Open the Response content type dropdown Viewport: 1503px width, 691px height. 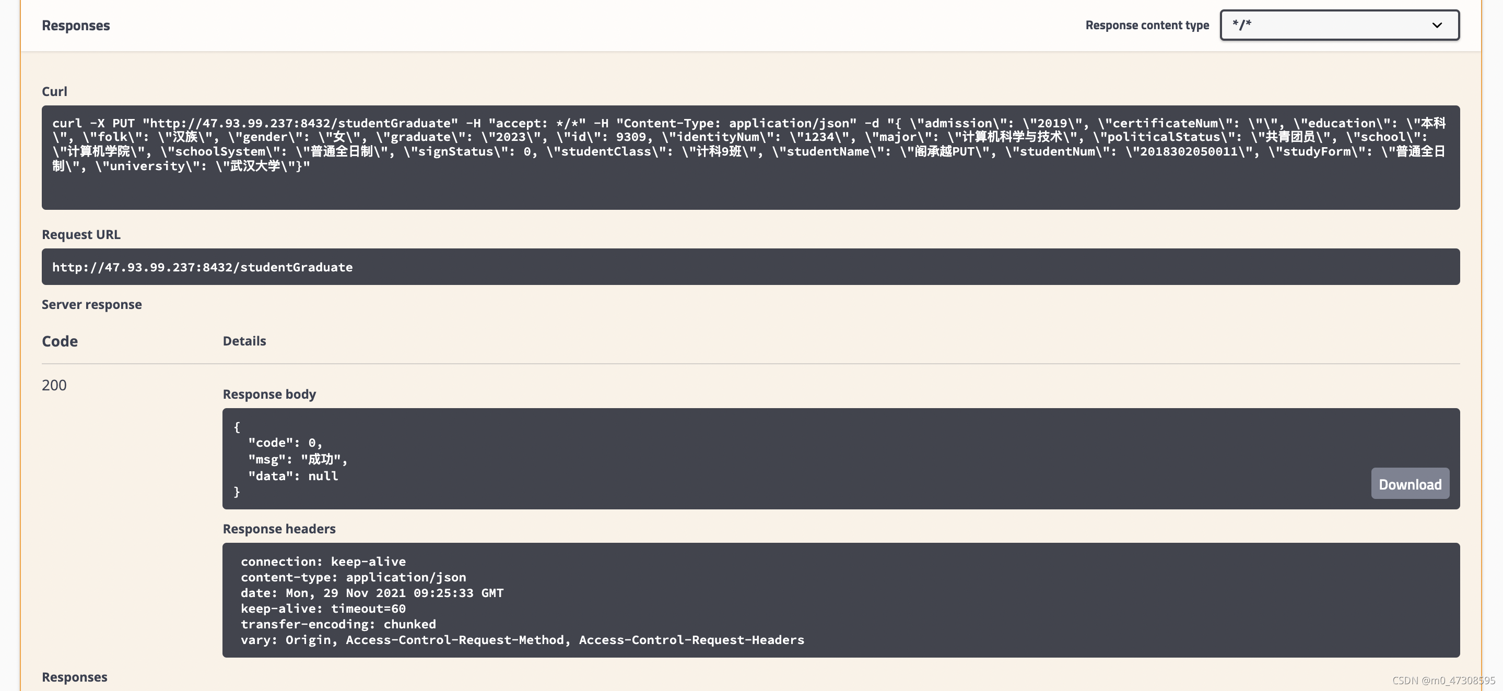click(1338, 25)
